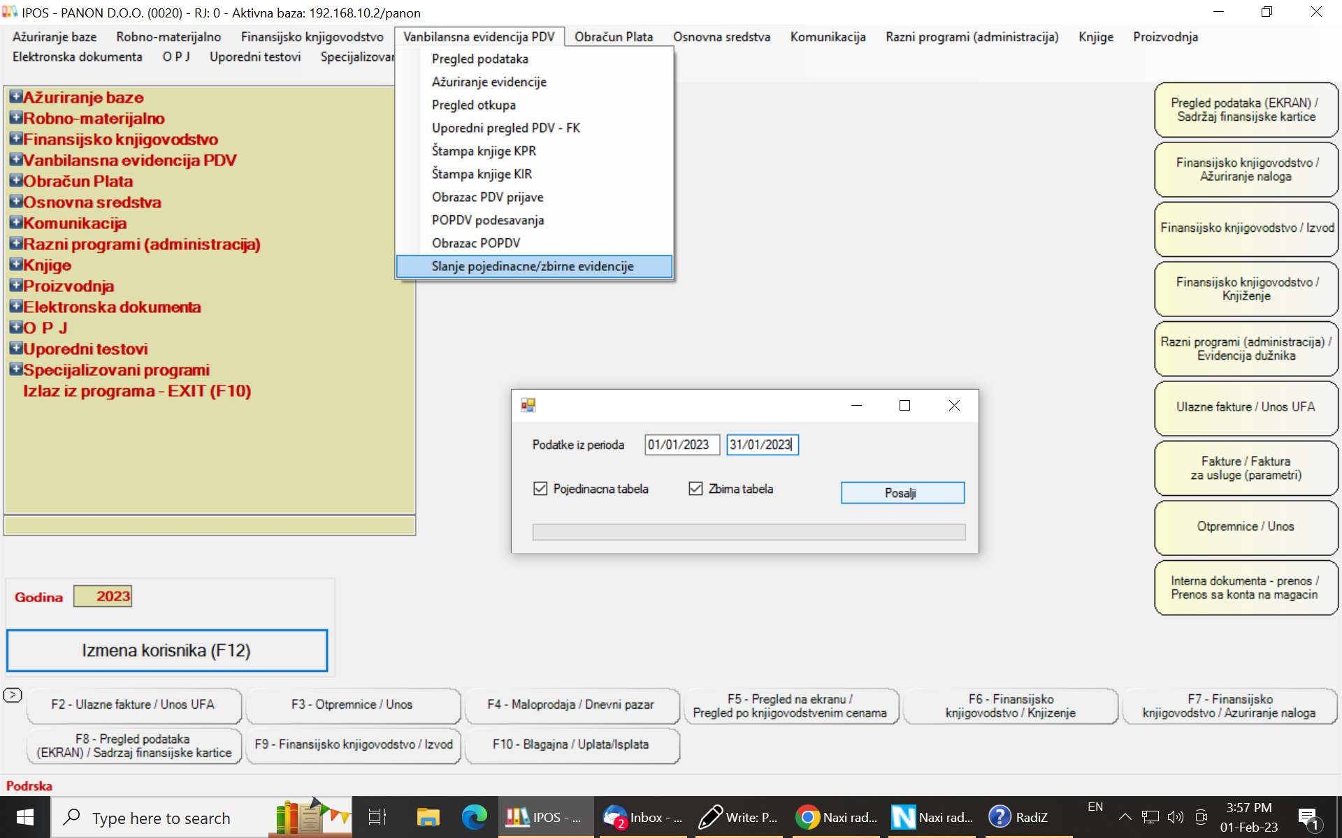Expand Elektronska dokumenta tree node
This screenshot has height=838, width=1342.
16,307
